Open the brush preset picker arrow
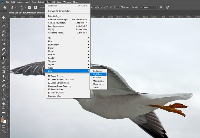Screen dimensions: 200x138 [x=25, y=7]
